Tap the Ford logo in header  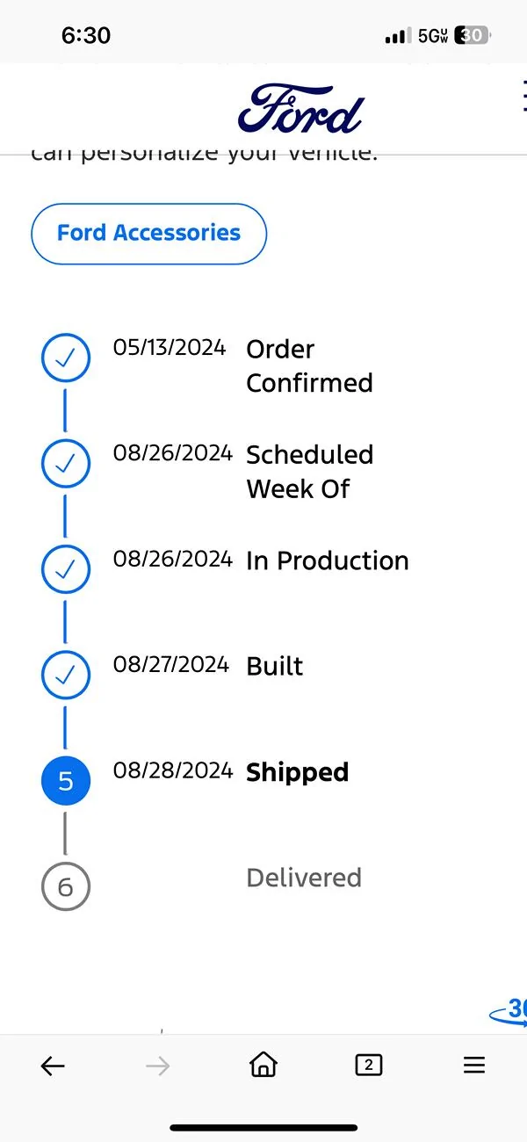tap(300, 109)
